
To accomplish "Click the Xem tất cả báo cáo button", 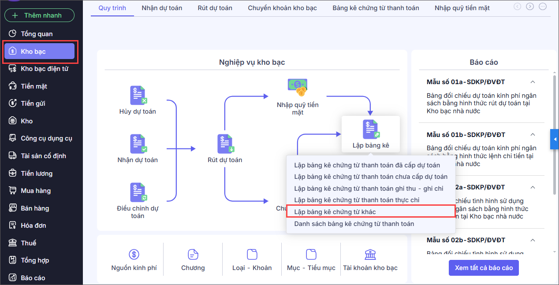I will click(x=484, y=268).
